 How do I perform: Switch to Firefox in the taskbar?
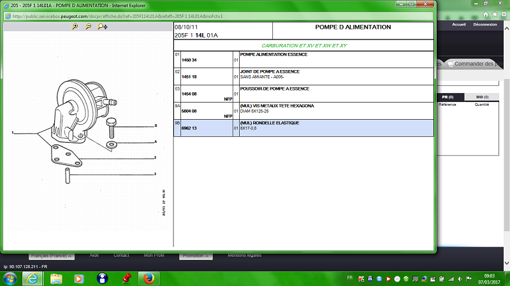pos(149,279)
